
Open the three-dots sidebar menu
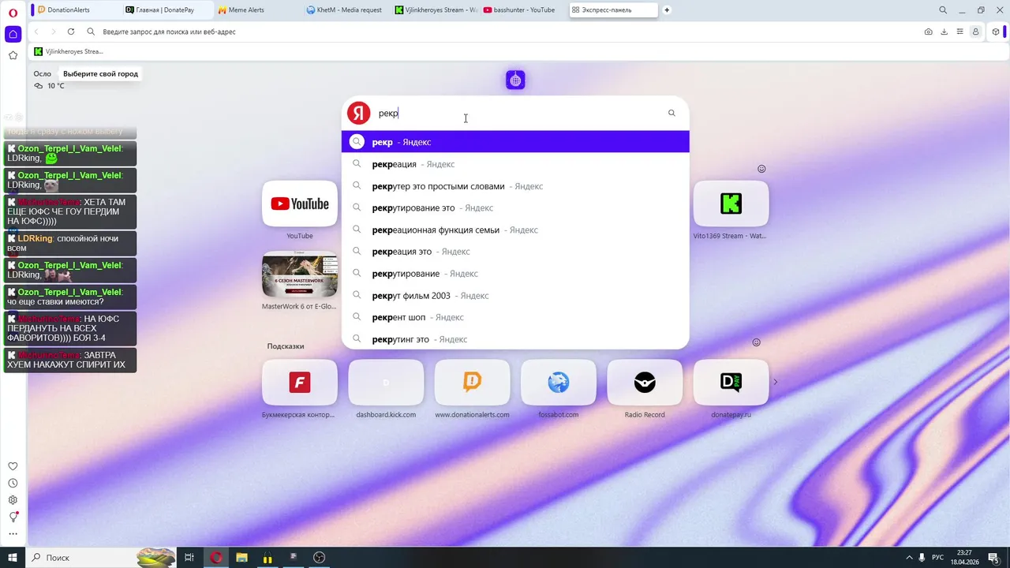tap(13, 534)
